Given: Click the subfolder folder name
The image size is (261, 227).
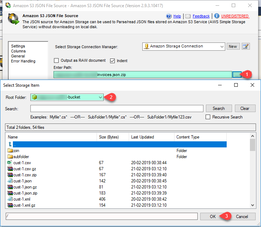Looking at the screenshot, I should click(x=21, y=157).
